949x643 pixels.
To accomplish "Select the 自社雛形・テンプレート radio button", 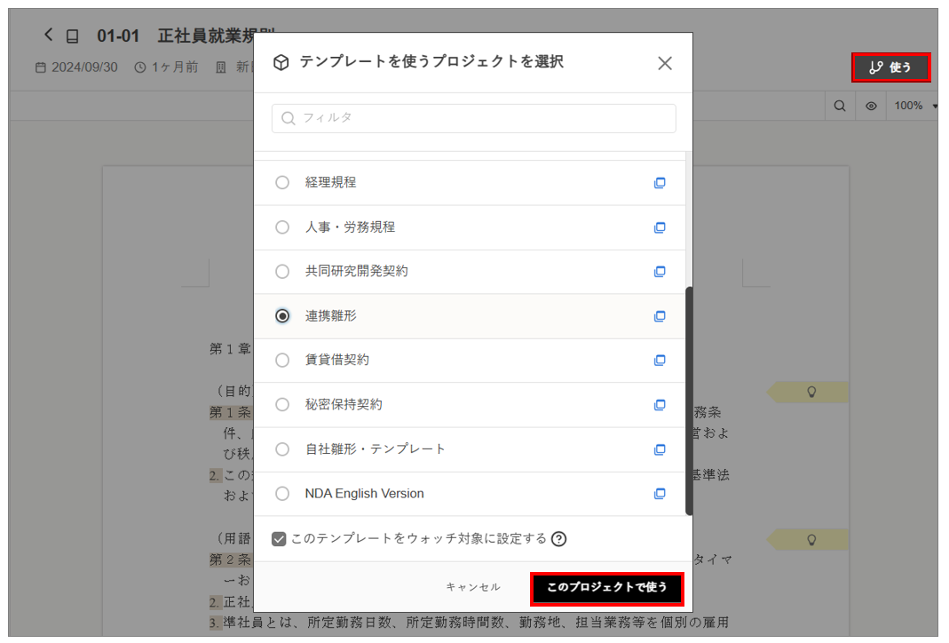I will [282, 449].
